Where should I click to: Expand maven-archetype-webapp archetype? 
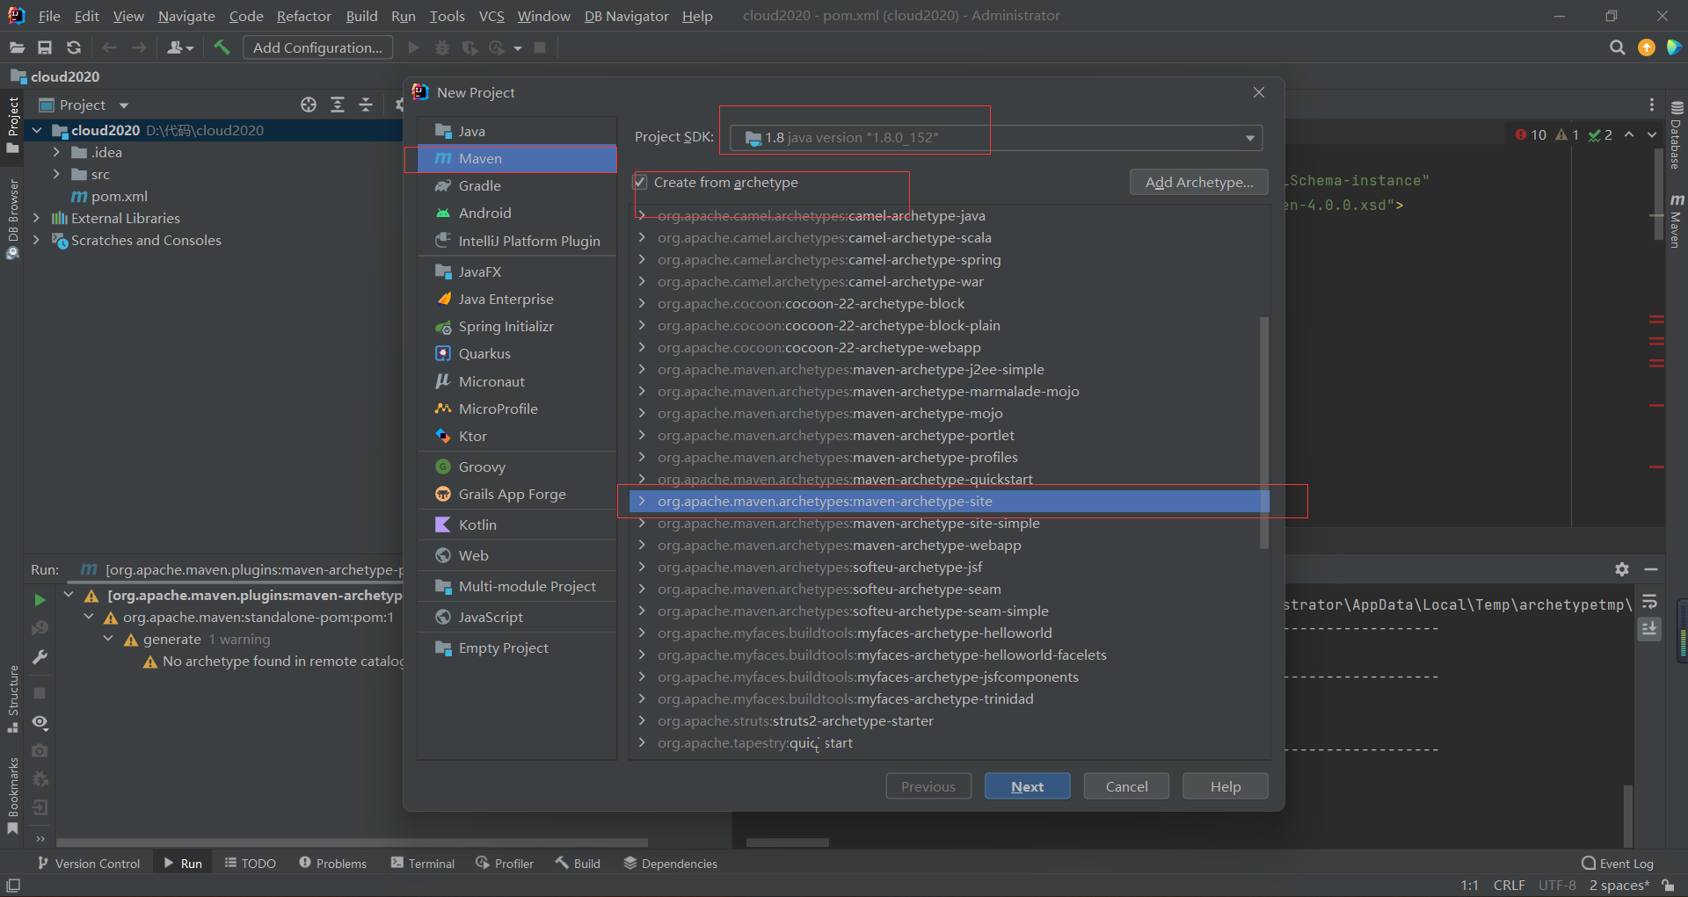pyautogui.click(x=642, y=546)
